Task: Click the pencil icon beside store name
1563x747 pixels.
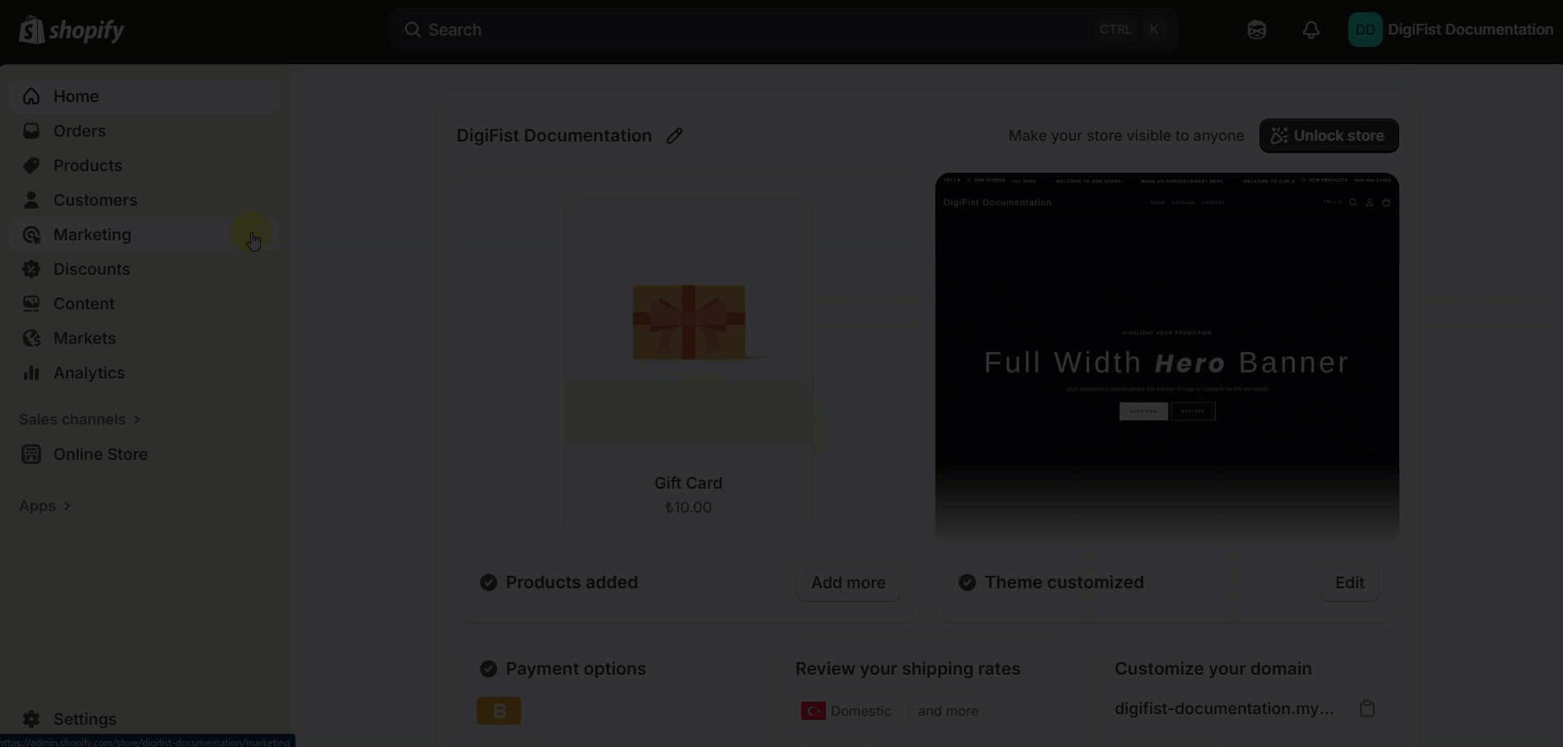Action: pos(675,136)
